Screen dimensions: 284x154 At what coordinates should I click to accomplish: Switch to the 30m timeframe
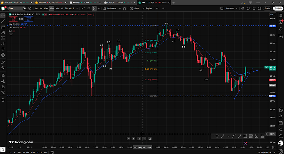pyautogui.click(x=57, y=9)
